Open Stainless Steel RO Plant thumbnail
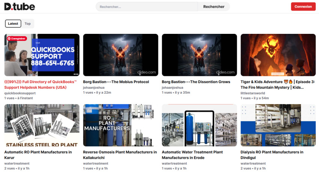Image resolution: width=319 pixels, height=173 pixels. (42, 125)
